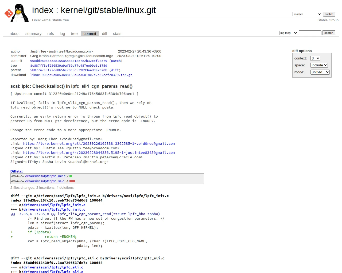Open the lore.kernel.org/r justintee link
Image resolution: width=342 pixels, height=273 pixels.
coord(99,153)
